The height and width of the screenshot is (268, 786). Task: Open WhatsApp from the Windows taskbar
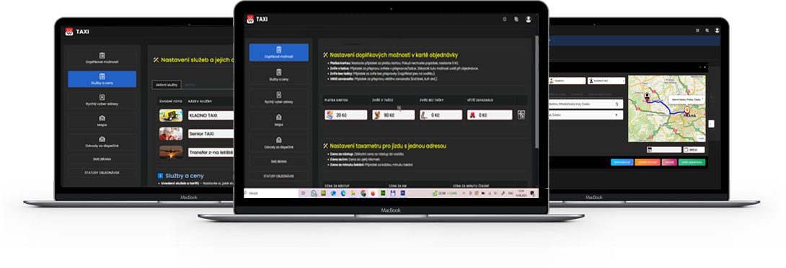pyautogui.click(x=313, y=193)
